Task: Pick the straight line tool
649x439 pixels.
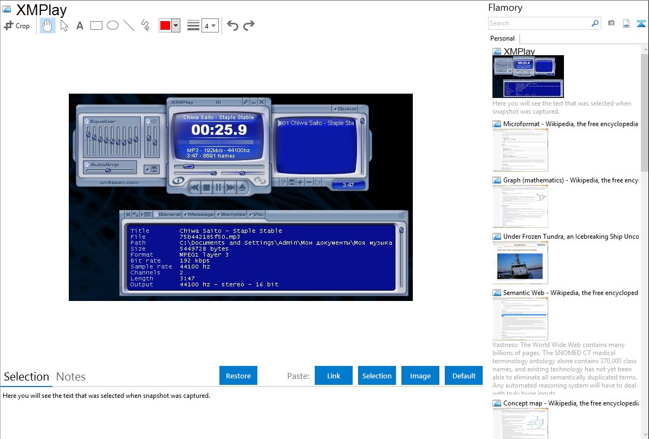Action: 129,25
